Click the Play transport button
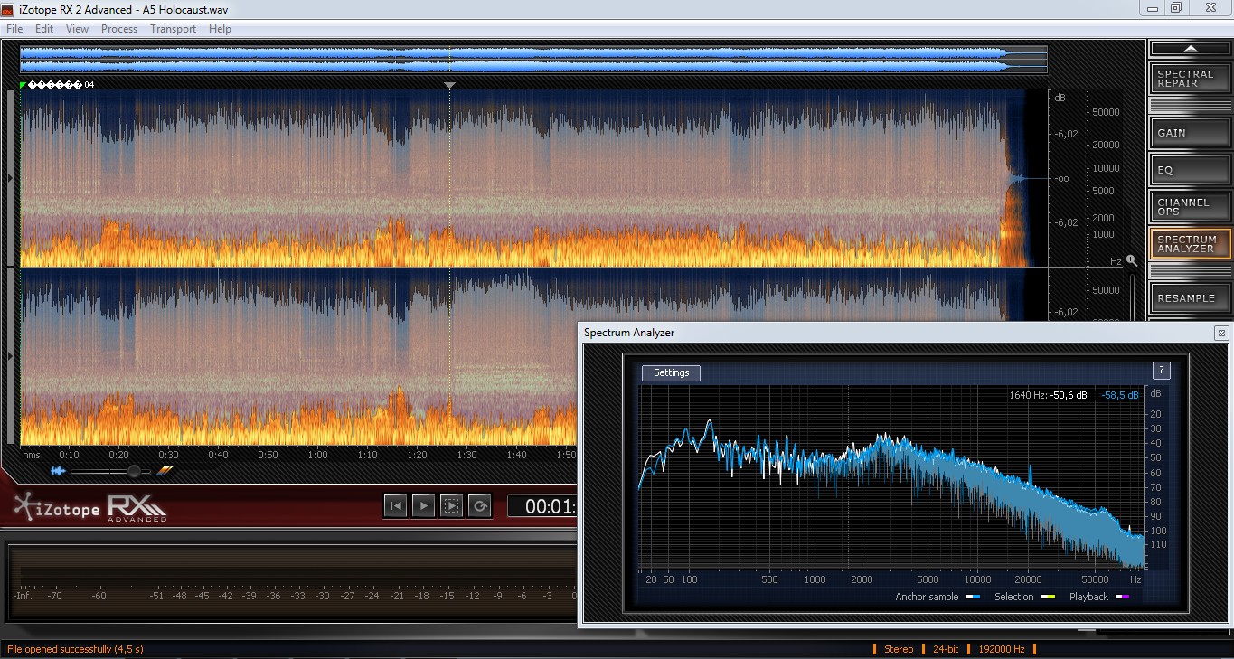This screenshot has width=1234, height=659. pyautogui.click(x=423, y=506)
